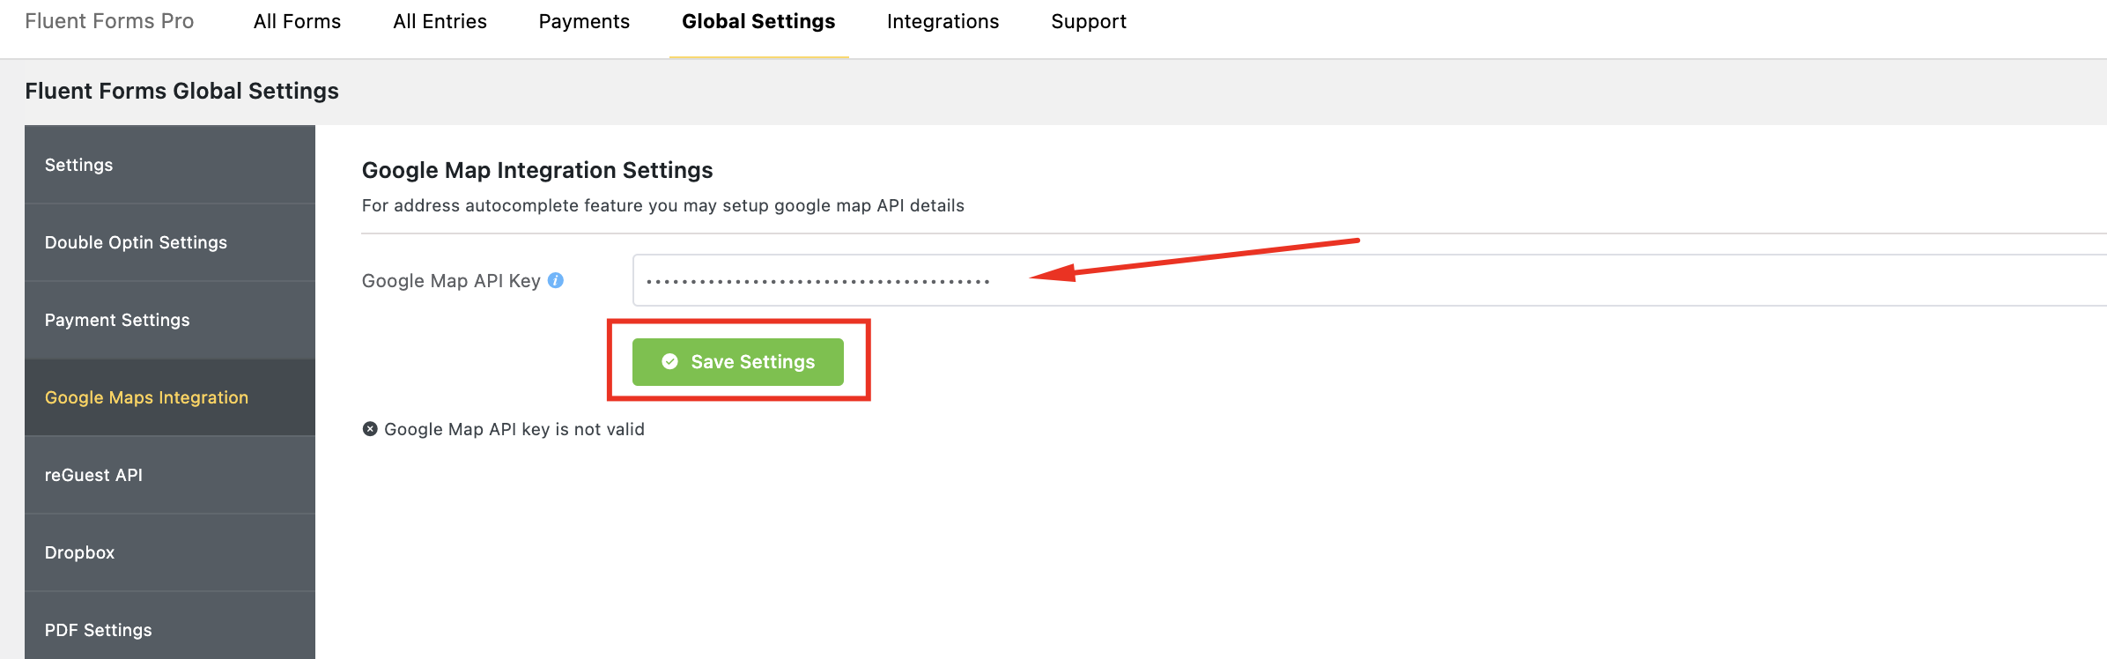
Task: Visit the Support tab
Action: tap(1089, 21)
